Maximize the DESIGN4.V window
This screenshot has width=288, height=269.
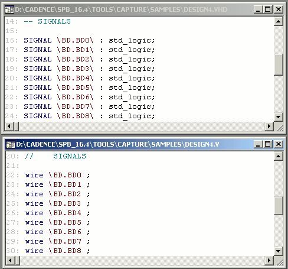click(x=268, y=144)
